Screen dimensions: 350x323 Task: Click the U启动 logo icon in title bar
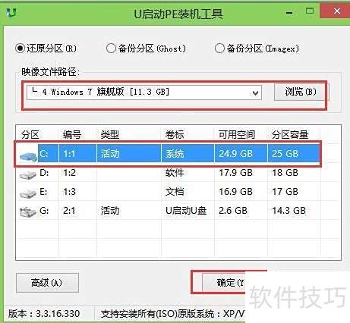[x=11, y=13]
